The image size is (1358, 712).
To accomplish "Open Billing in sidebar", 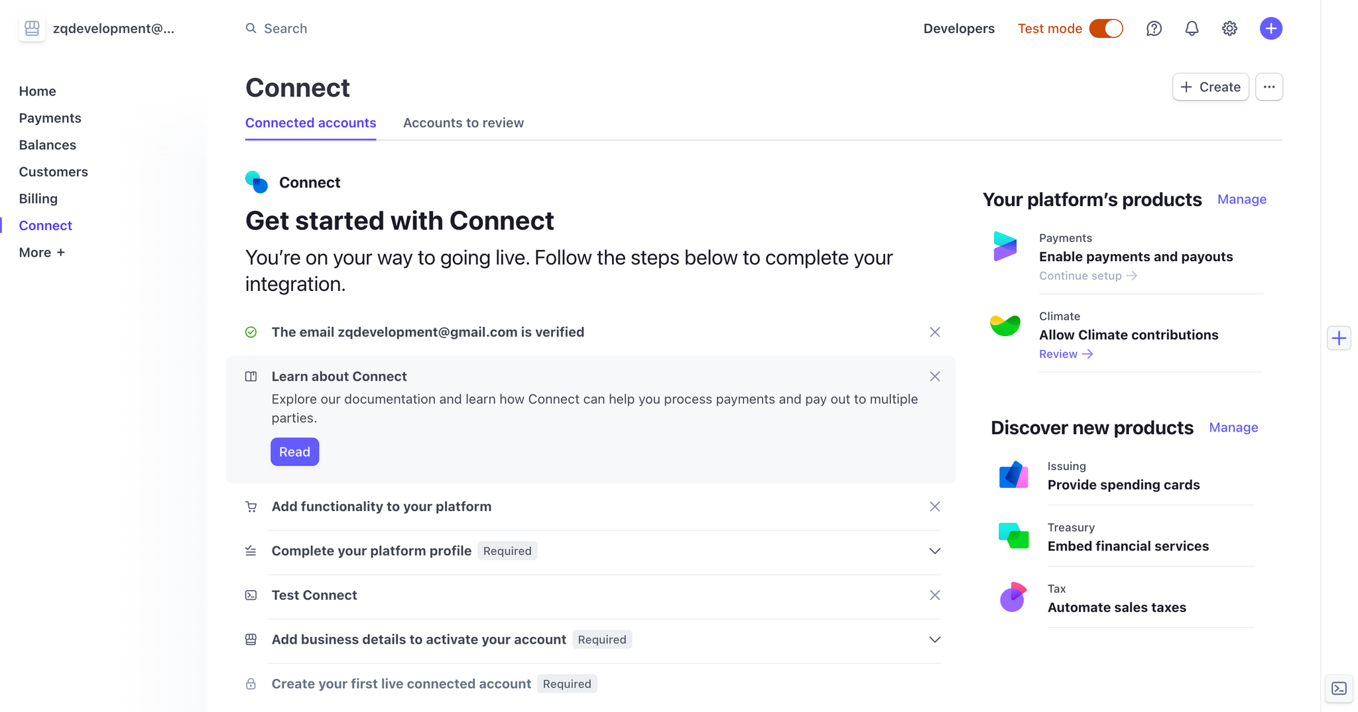I will (38, 199).
